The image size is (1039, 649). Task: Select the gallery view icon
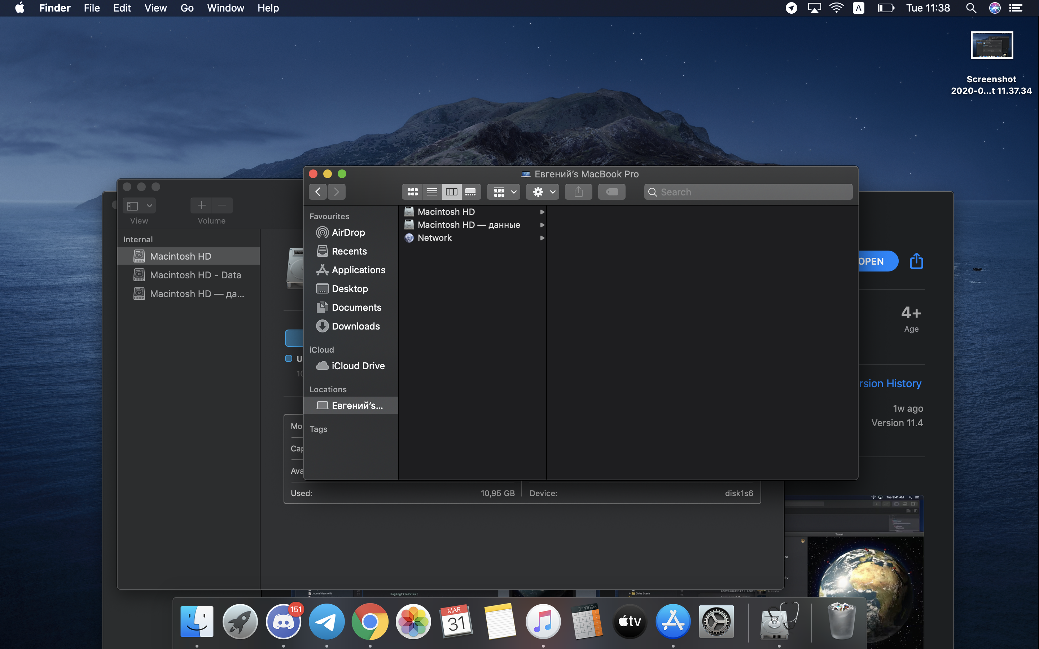point(470,192)
